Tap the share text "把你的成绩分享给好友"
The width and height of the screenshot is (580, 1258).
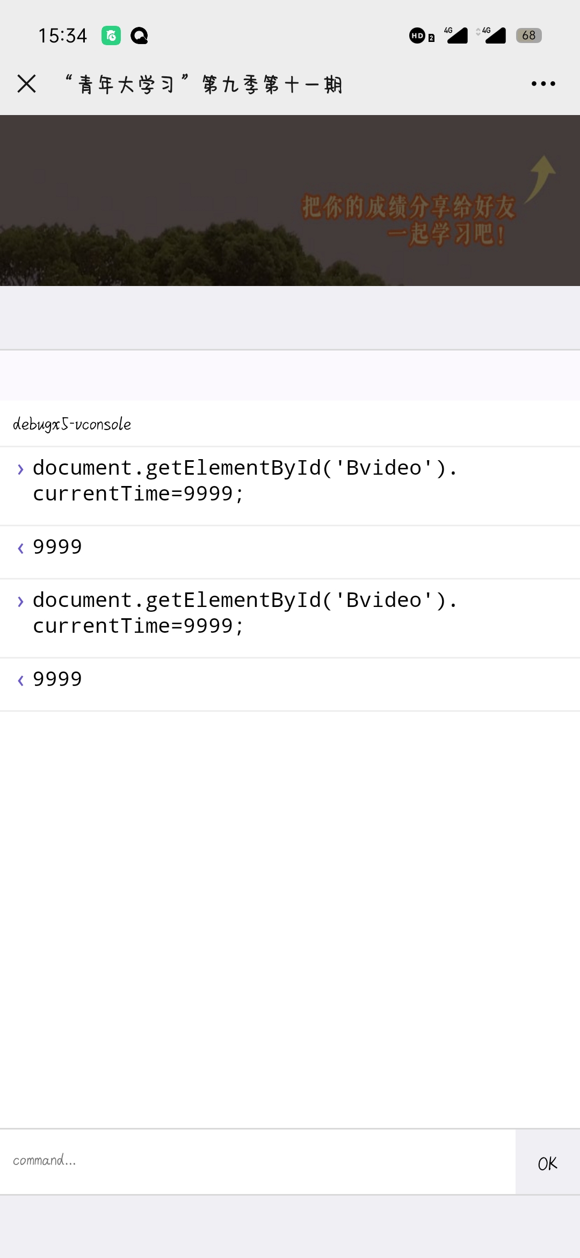pyautogui.click(x=408, y=207)
